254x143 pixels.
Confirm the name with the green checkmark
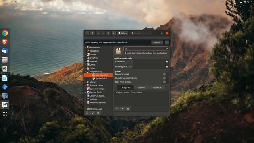[x=167, y=48]
